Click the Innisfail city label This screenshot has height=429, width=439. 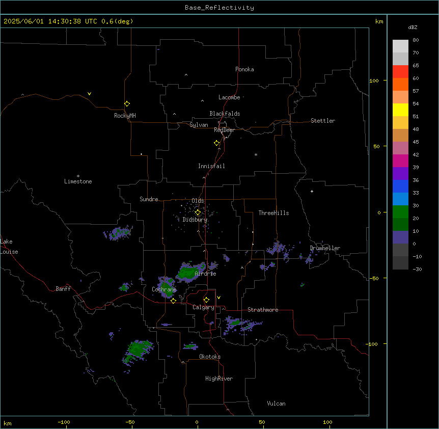[x=211, y=166]
